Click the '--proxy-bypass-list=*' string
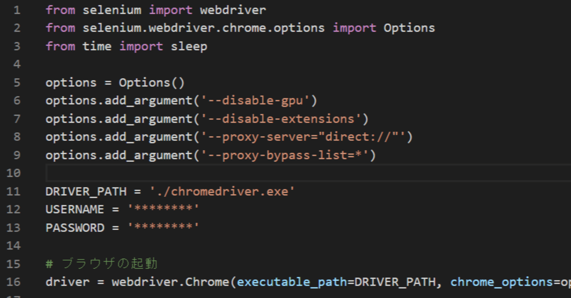The width and height of the screenshot is (571, 298). point(285,155)
